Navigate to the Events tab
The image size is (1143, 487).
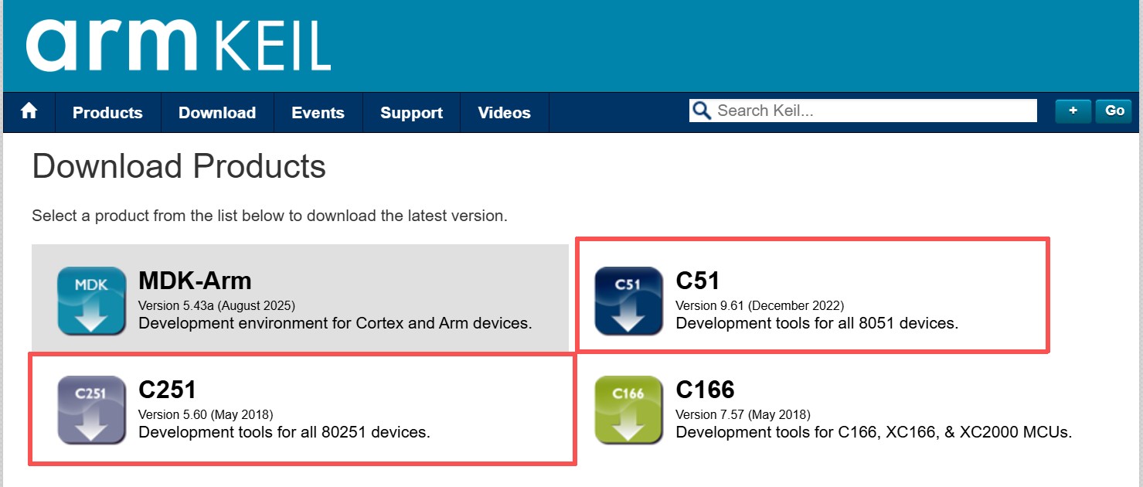tap(318, 113)
